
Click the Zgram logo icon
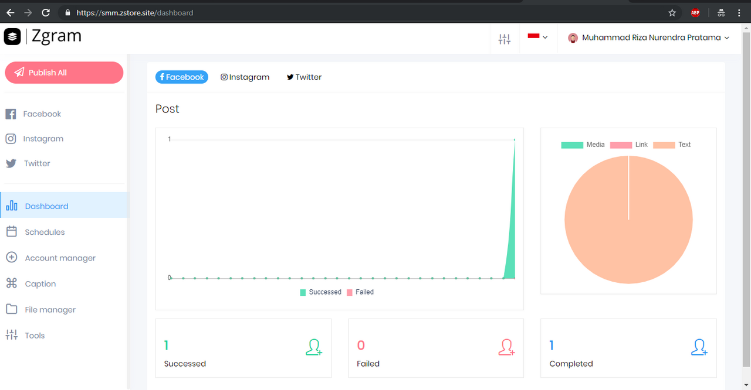pyautogui.click(x=12, y=37)
